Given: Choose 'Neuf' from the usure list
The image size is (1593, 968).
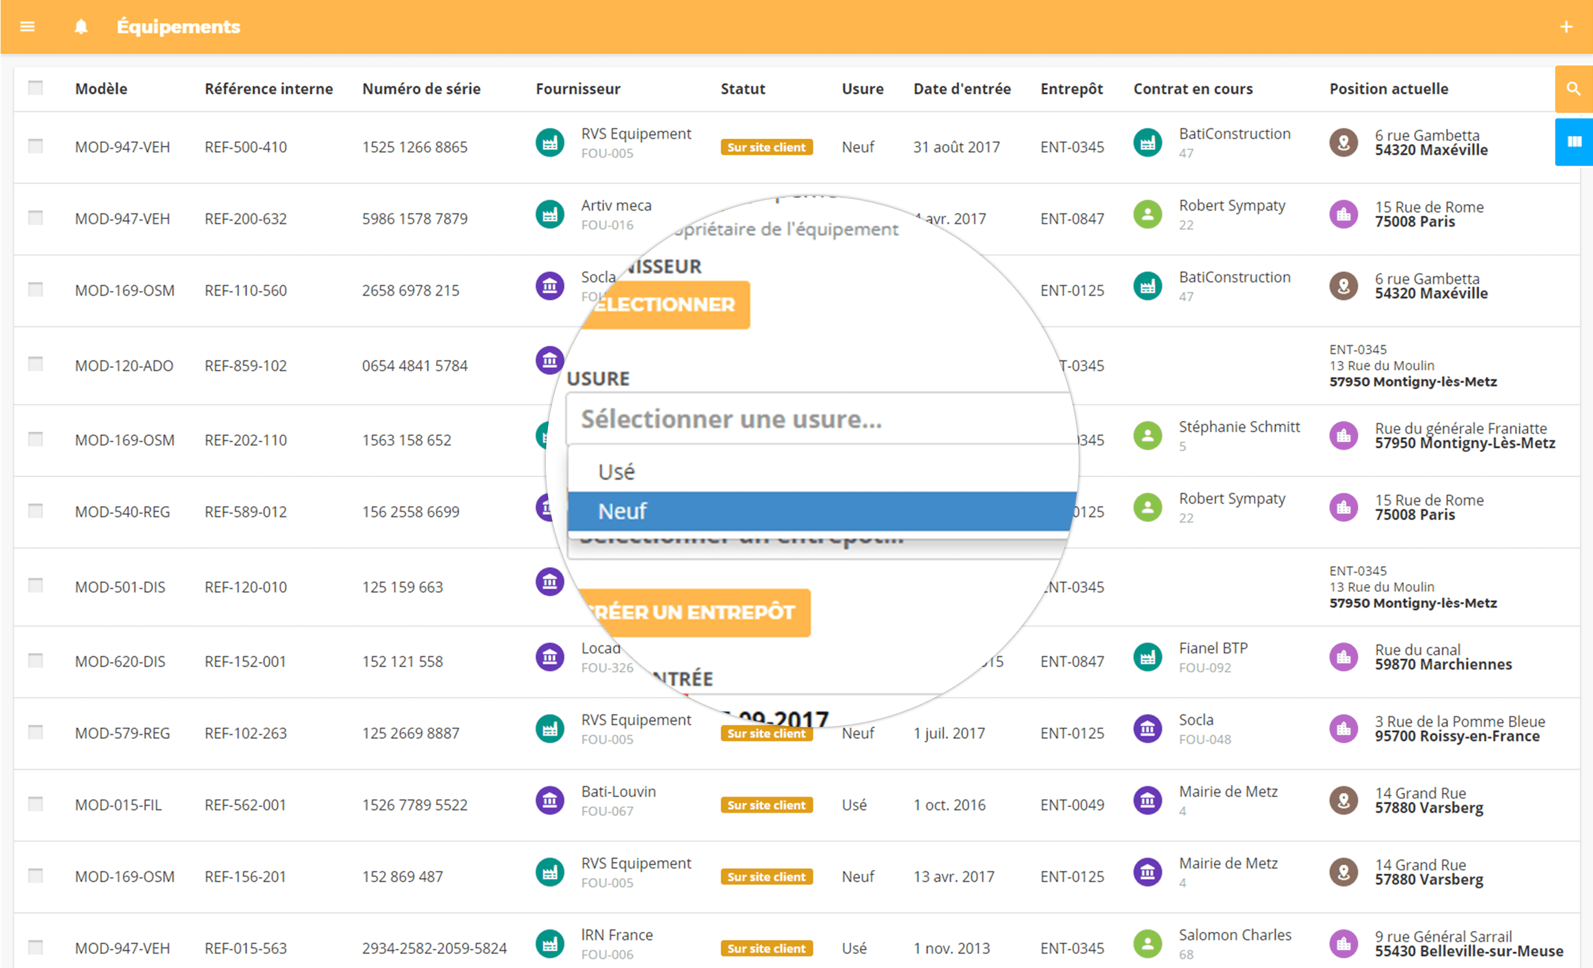Looking at the screenshot, I should [822, 511].
